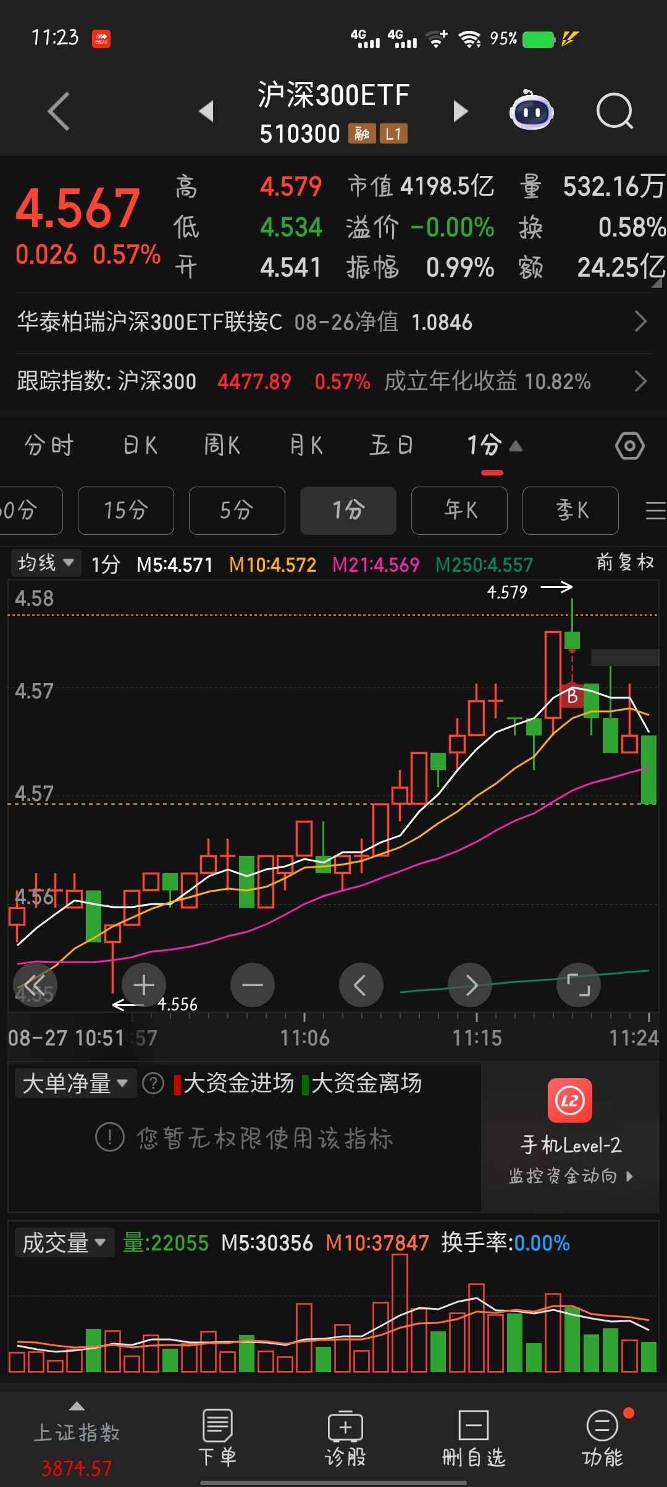Open the period list menu icon
Viewport: 667px width, 1487px height.
coord(655,511)
